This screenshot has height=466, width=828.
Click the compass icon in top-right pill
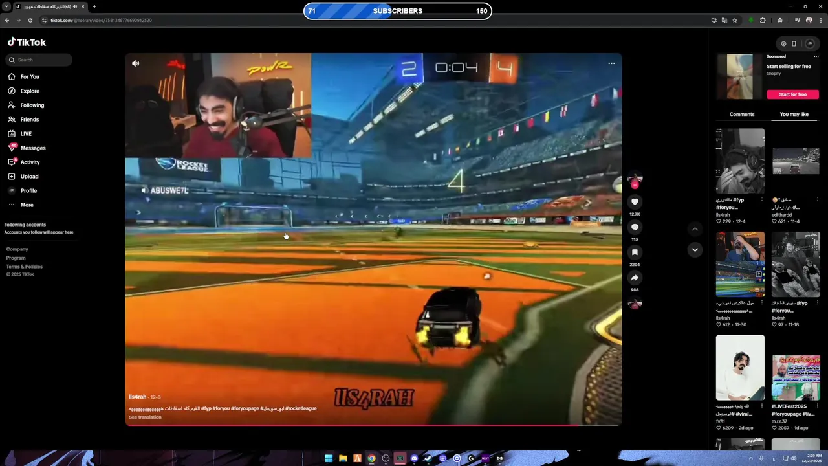783,43
